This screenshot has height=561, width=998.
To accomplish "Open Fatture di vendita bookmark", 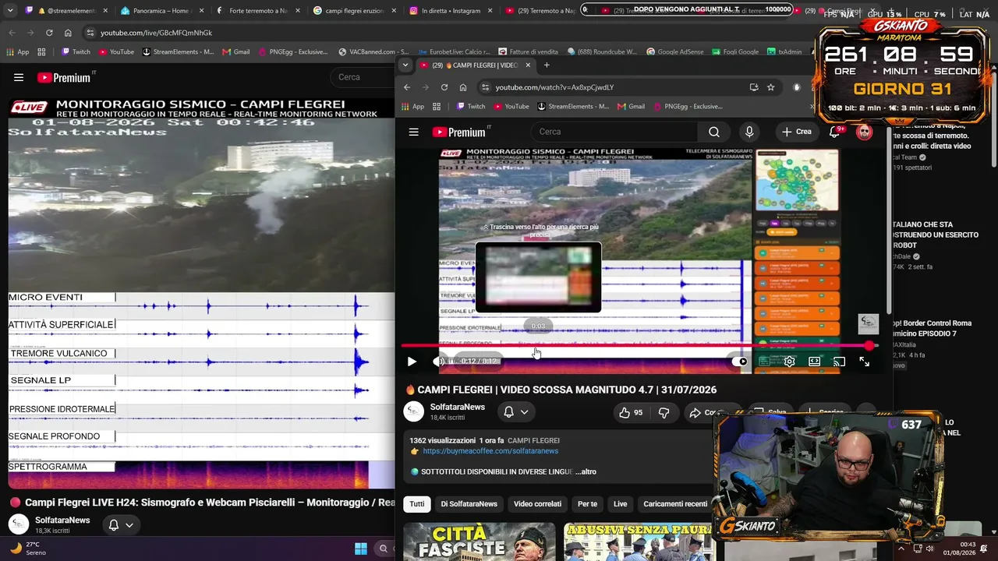I will pos(528,52).
